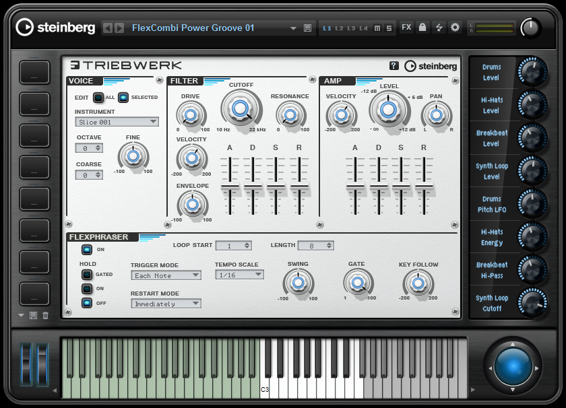Set Hold to OFF
The width and height of the screenshot is (566, 408).
click(x=87, y=303)
